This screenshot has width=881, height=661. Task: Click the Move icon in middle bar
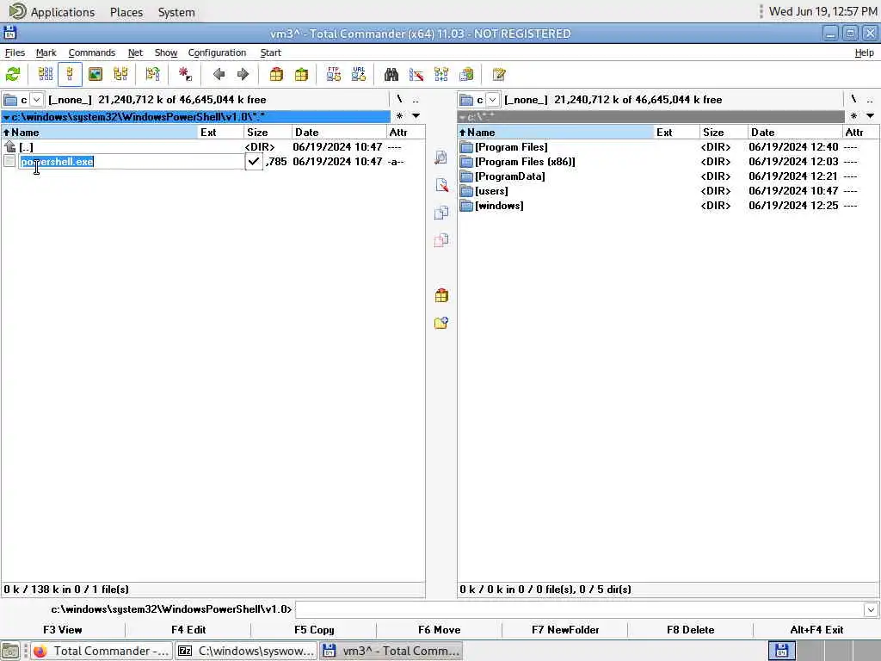click(441, 240)
